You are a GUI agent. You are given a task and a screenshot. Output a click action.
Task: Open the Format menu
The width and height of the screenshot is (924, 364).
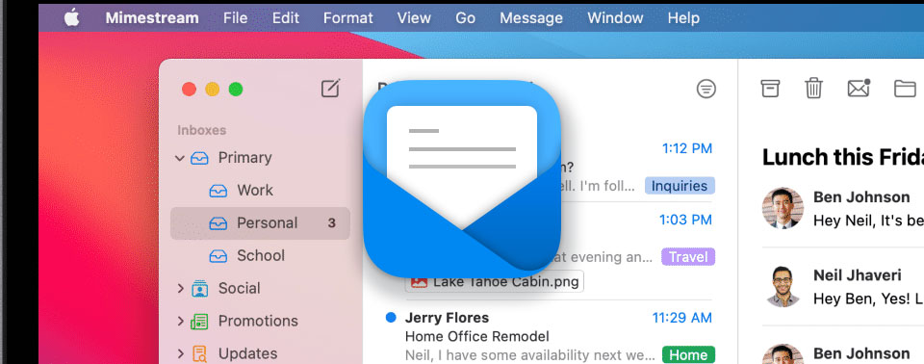pyautogui.click(x=348, y=18)
